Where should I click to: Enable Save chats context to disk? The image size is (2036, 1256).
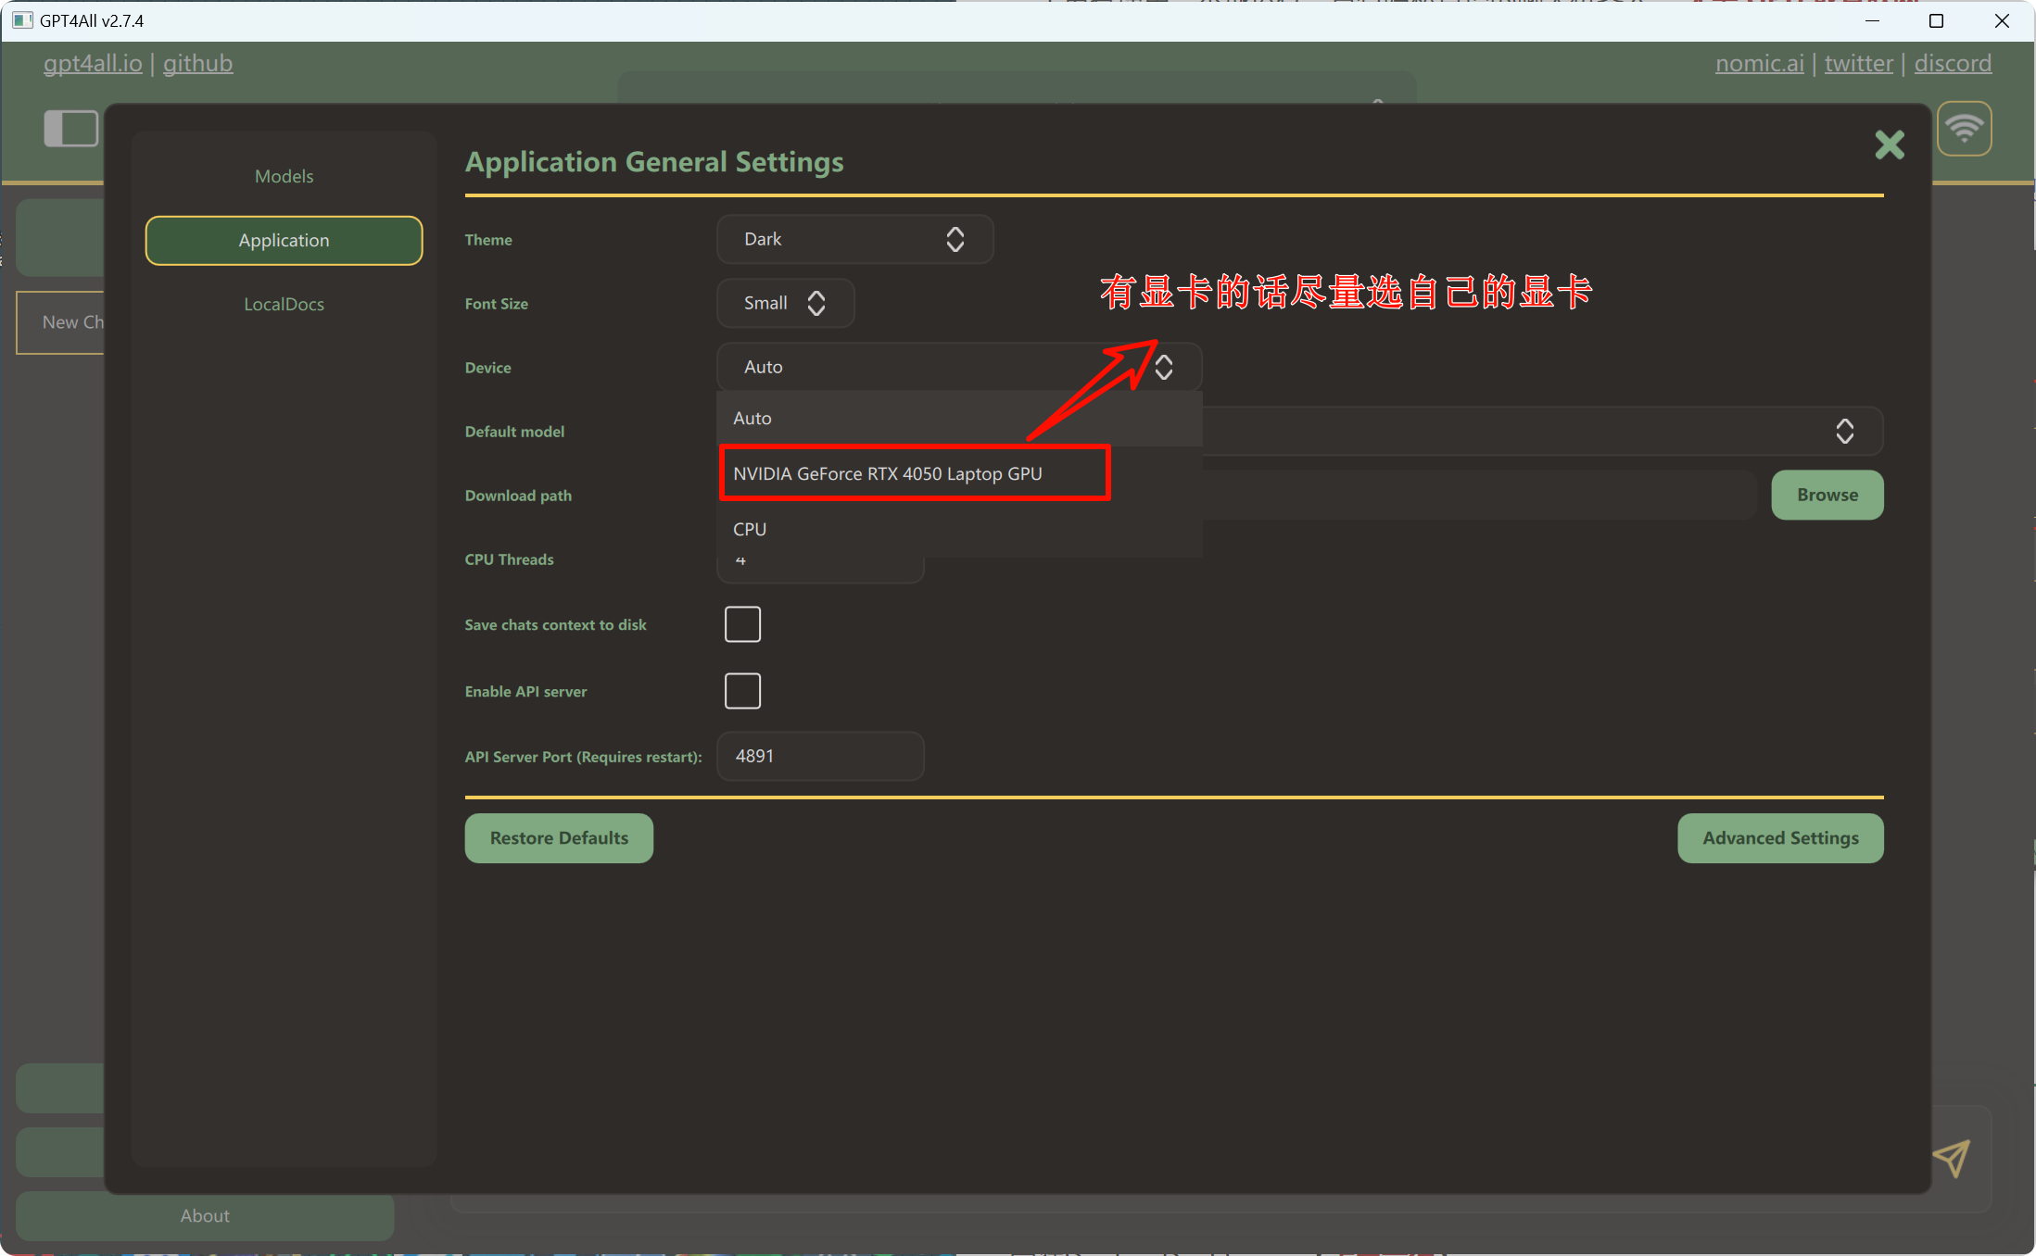click(742, 624)
